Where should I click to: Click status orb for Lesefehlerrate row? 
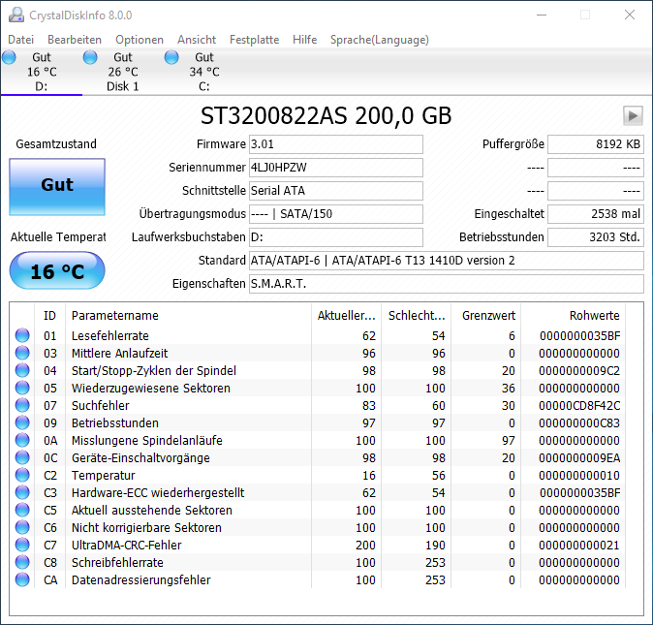click(22, 335)
